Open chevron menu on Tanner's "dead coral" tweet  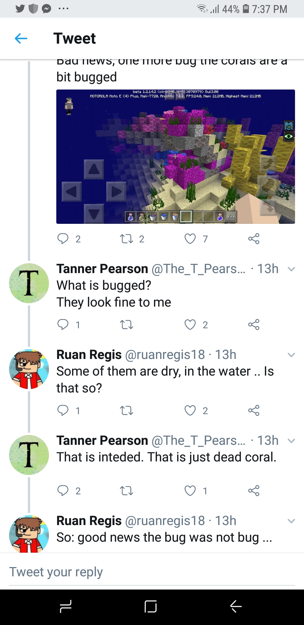click(x=291, y=441)
